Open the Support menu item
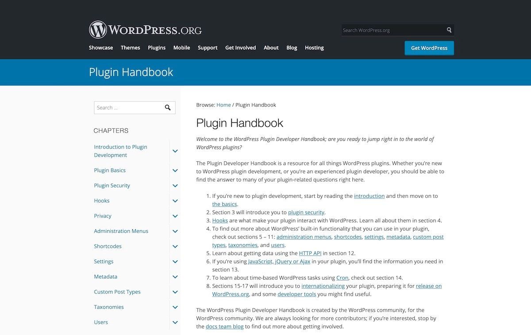This screenshot has height=335, width=531. 208,48
